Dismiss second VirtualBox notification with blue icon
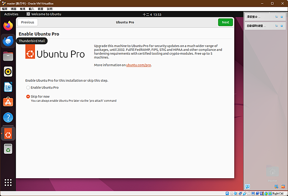 pyautogui.click(x=282, y=26)
